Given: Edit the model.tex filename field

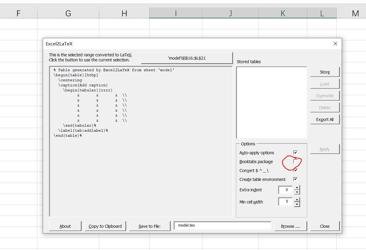Looking at the screenshot, I should (222, 225).
